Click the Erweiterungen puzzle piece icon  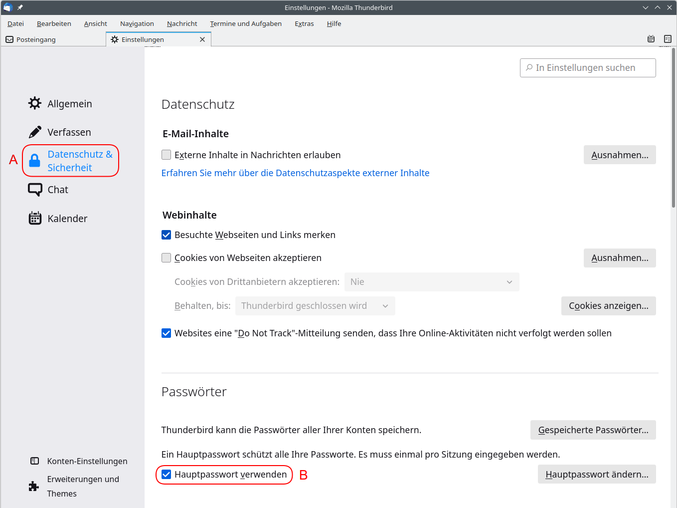click(x=34, y=486)
